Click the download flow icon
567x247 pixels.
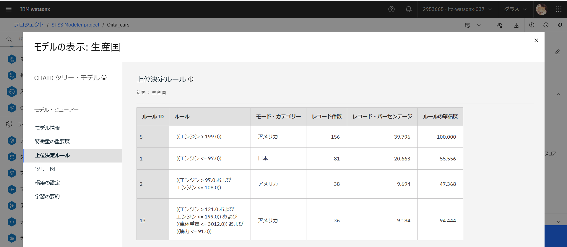pyautogui.click(x=516, y=25)
